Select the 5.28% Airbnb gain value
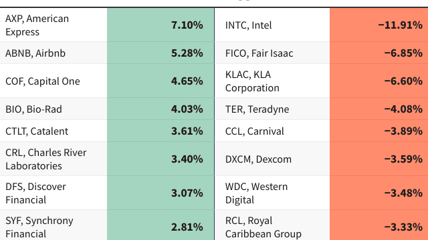The width and height of the screenshot is (428, 240). [x=187, y=53]
